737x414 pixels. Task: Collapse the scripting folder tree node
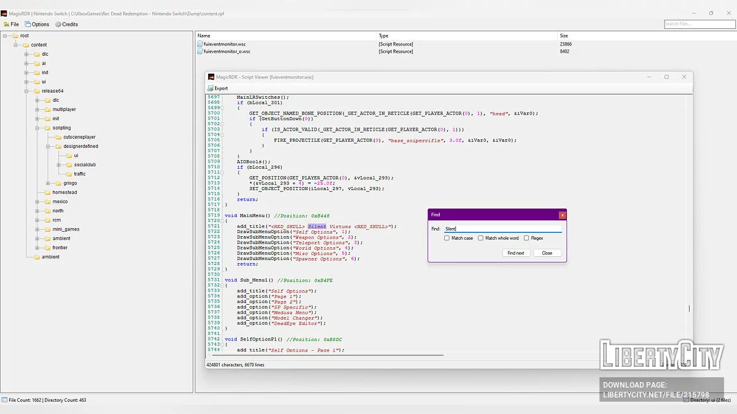37,128
